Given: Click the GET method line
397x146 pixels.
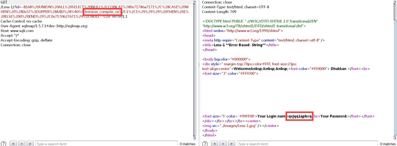Looking at the screenshot, I should 4,2.
